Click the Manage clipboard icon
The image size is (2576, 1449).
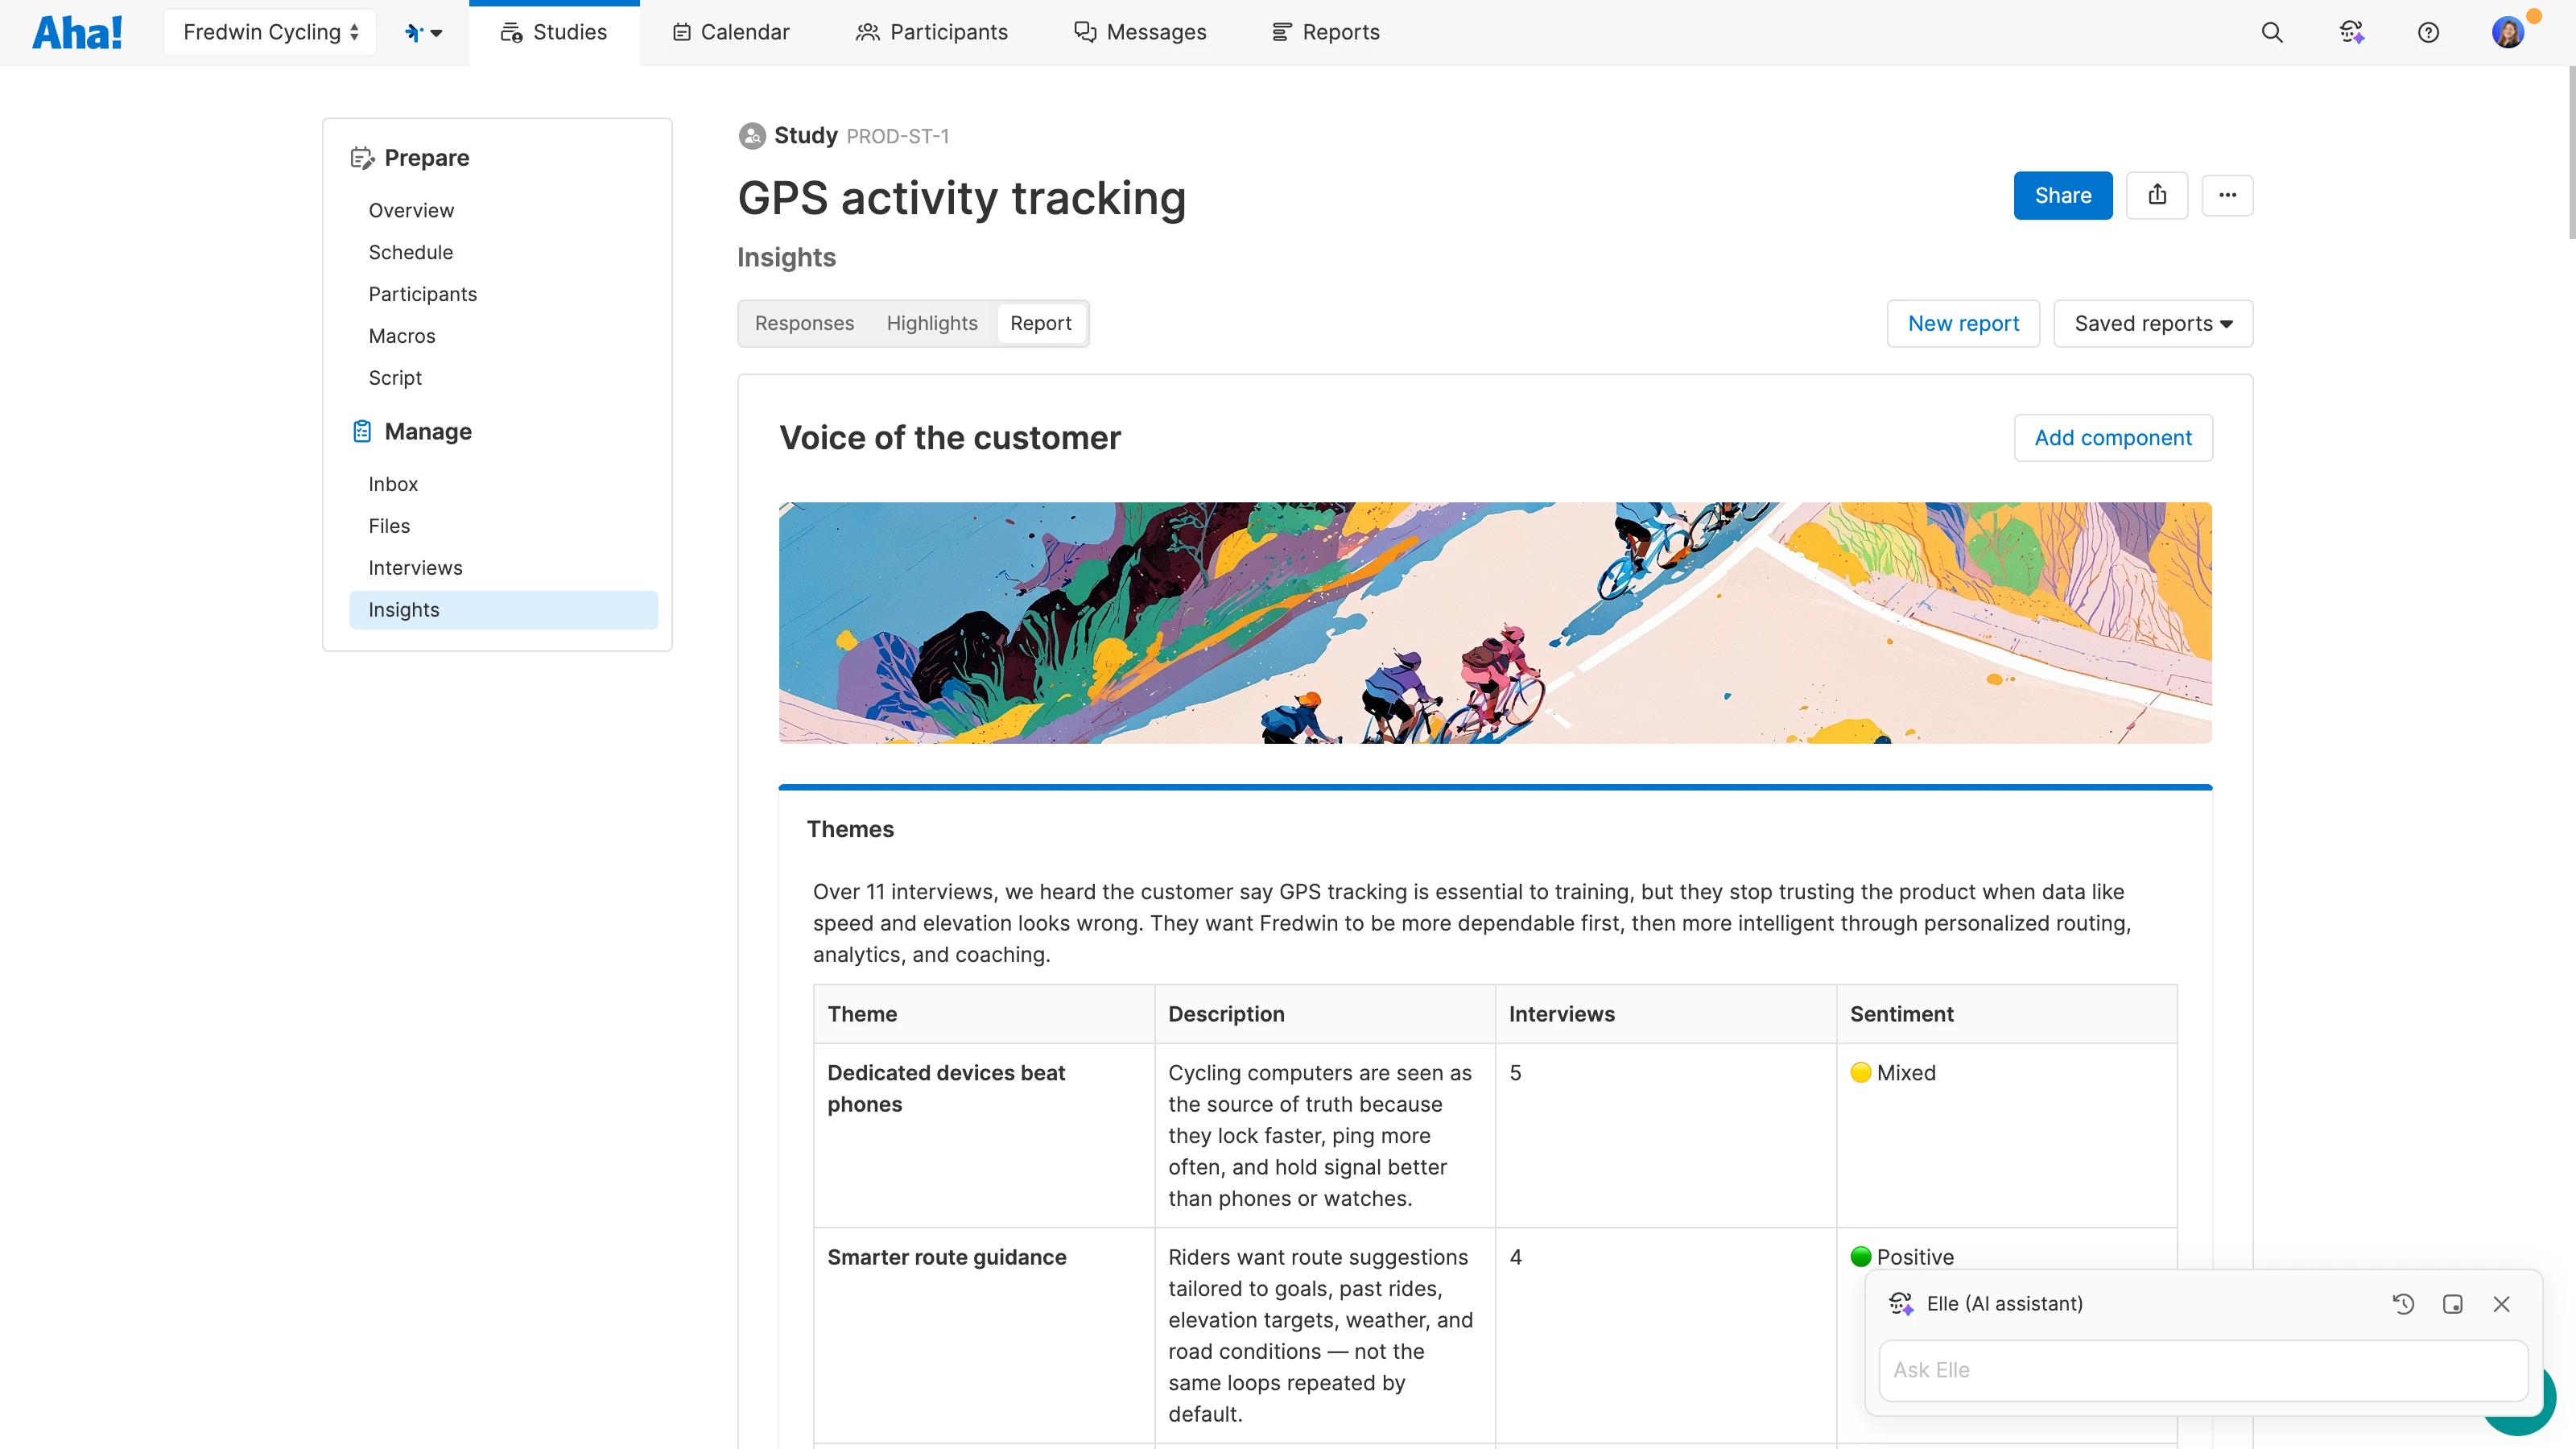click(x=361, y=431)
